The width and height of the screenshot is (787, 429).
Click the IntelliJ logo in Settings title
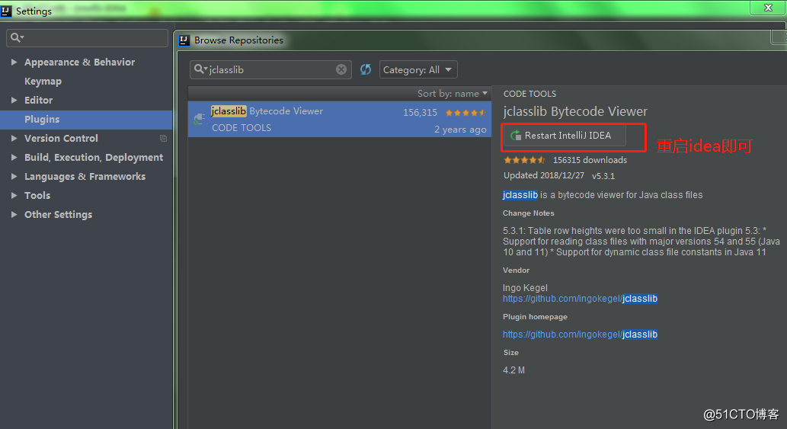click(x=6, y=11)
